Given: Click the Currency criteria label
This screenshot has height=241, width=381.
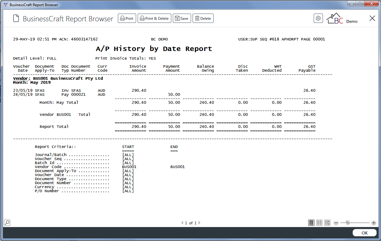Looking at the screenshot, I should (44, 187).
